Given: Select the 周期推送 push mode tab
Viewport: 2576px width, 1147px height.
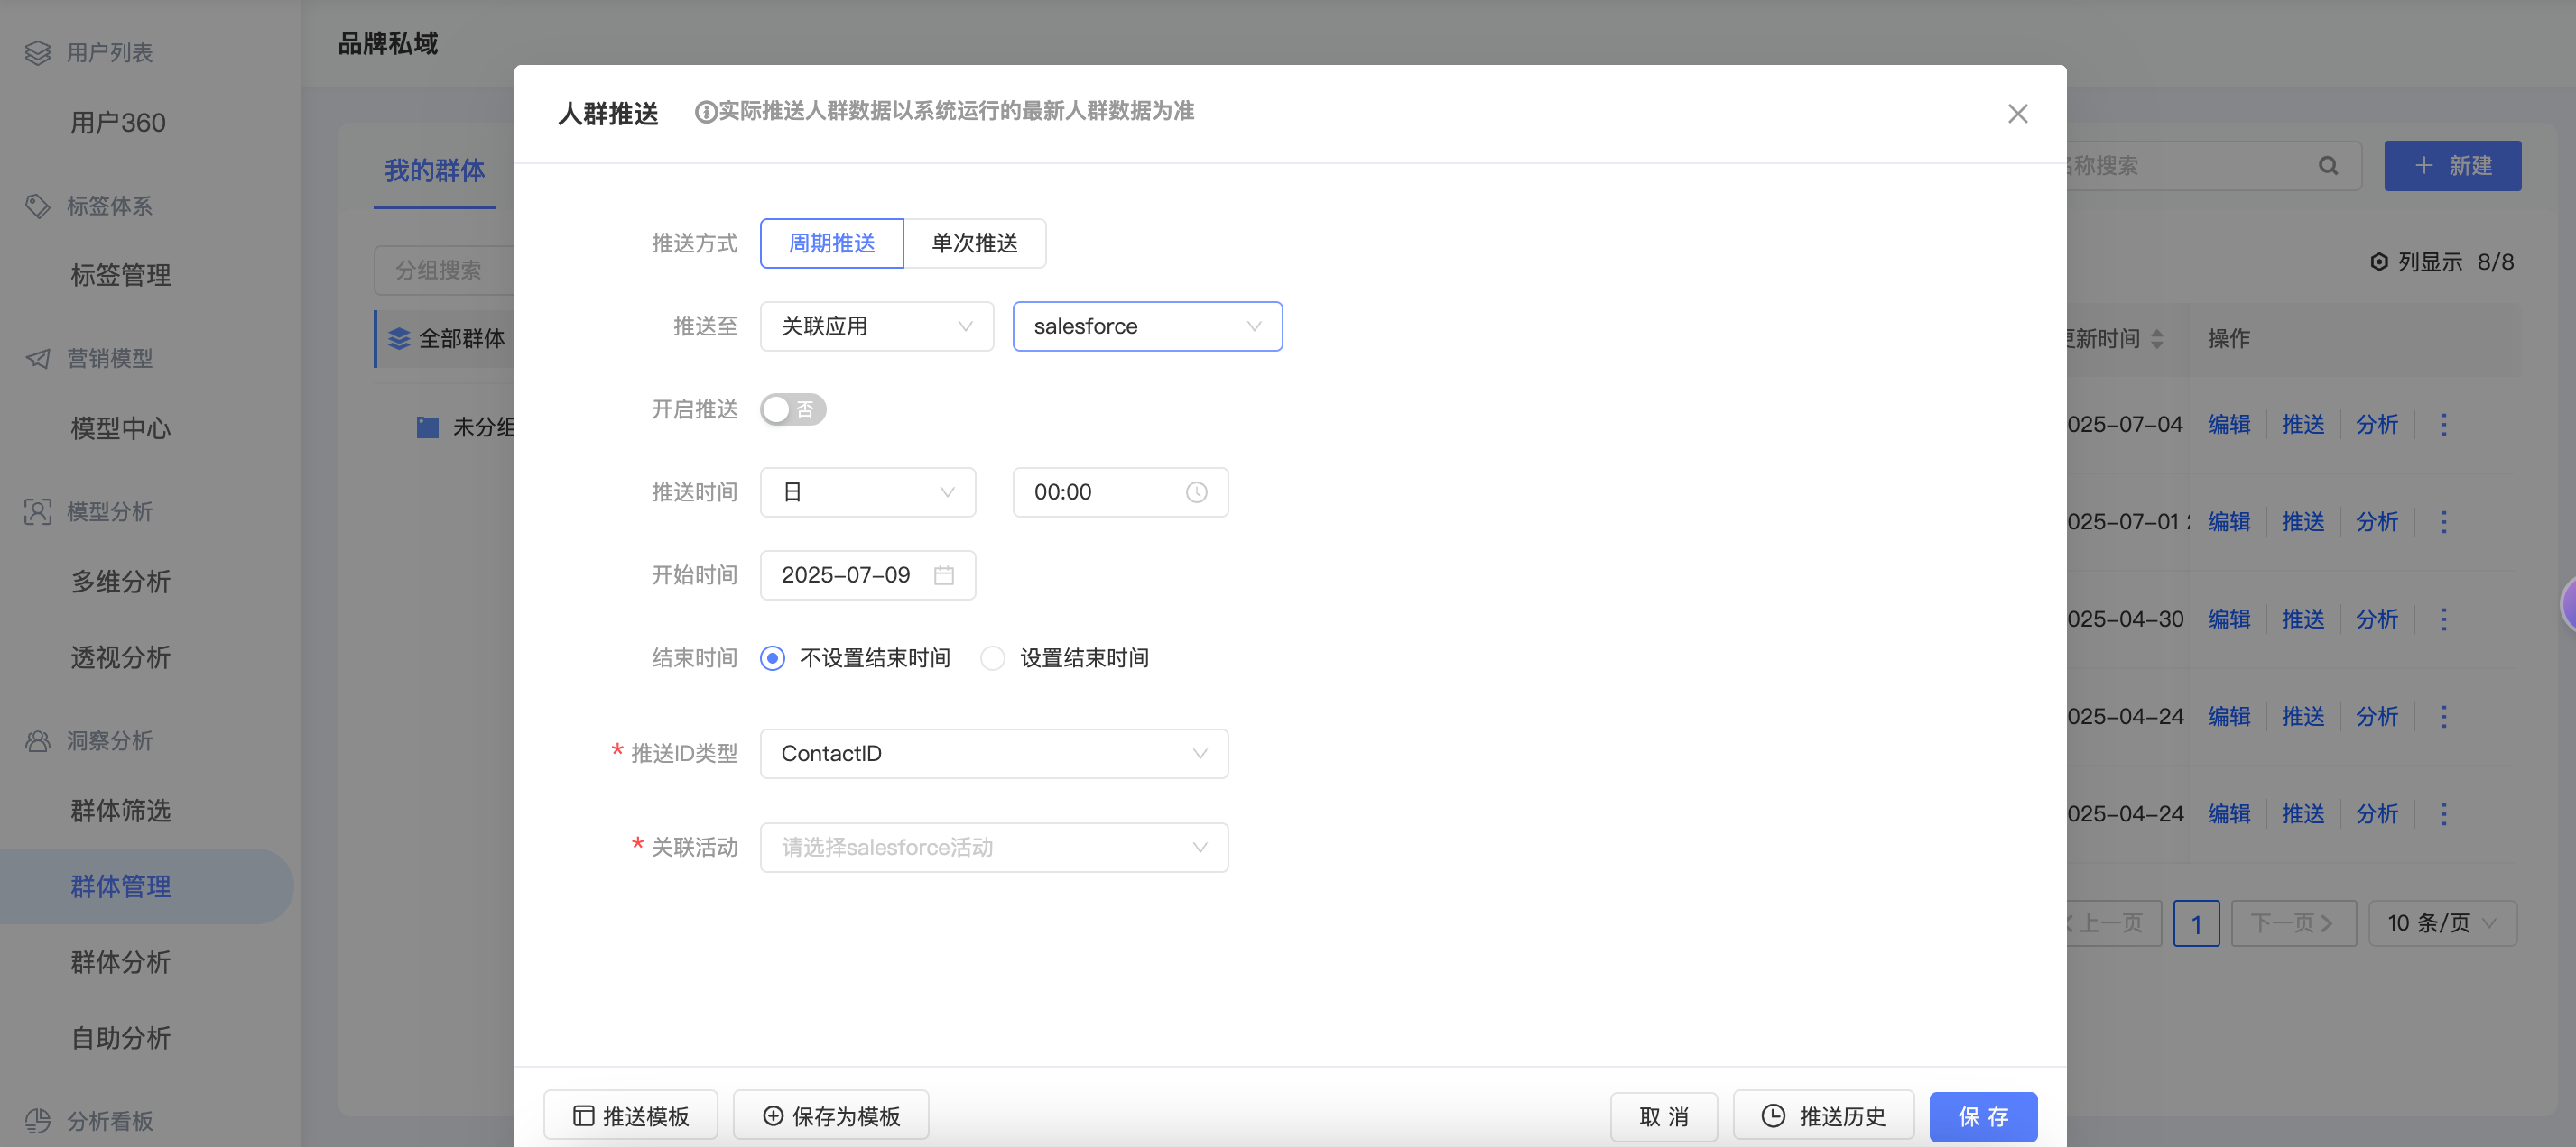Looking at the screenshot, I should coord(831,243).
